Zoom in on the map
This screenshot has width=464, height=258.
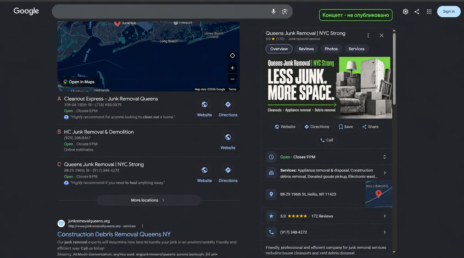(x=233, y=68)
